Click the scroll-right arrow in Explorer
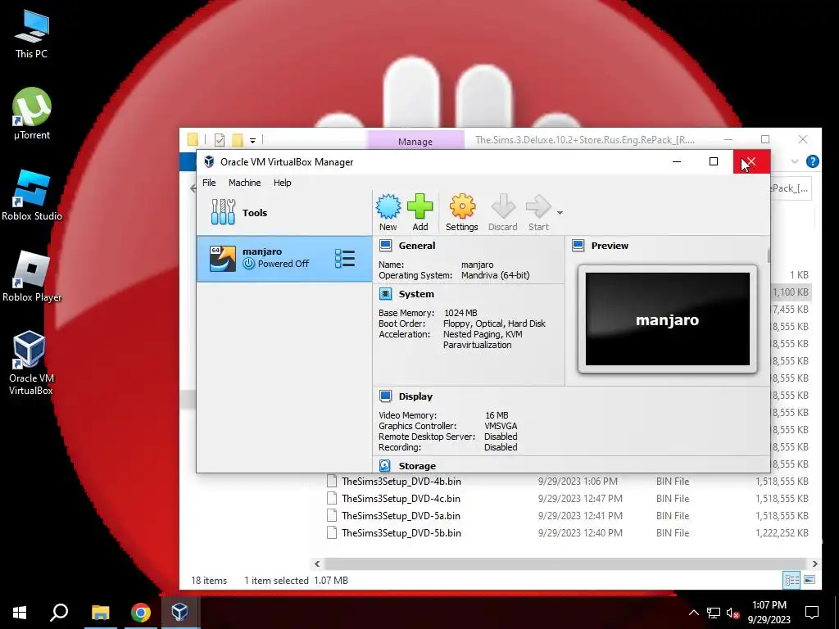Viewport: 839px width, 629px height. [814, 563]
